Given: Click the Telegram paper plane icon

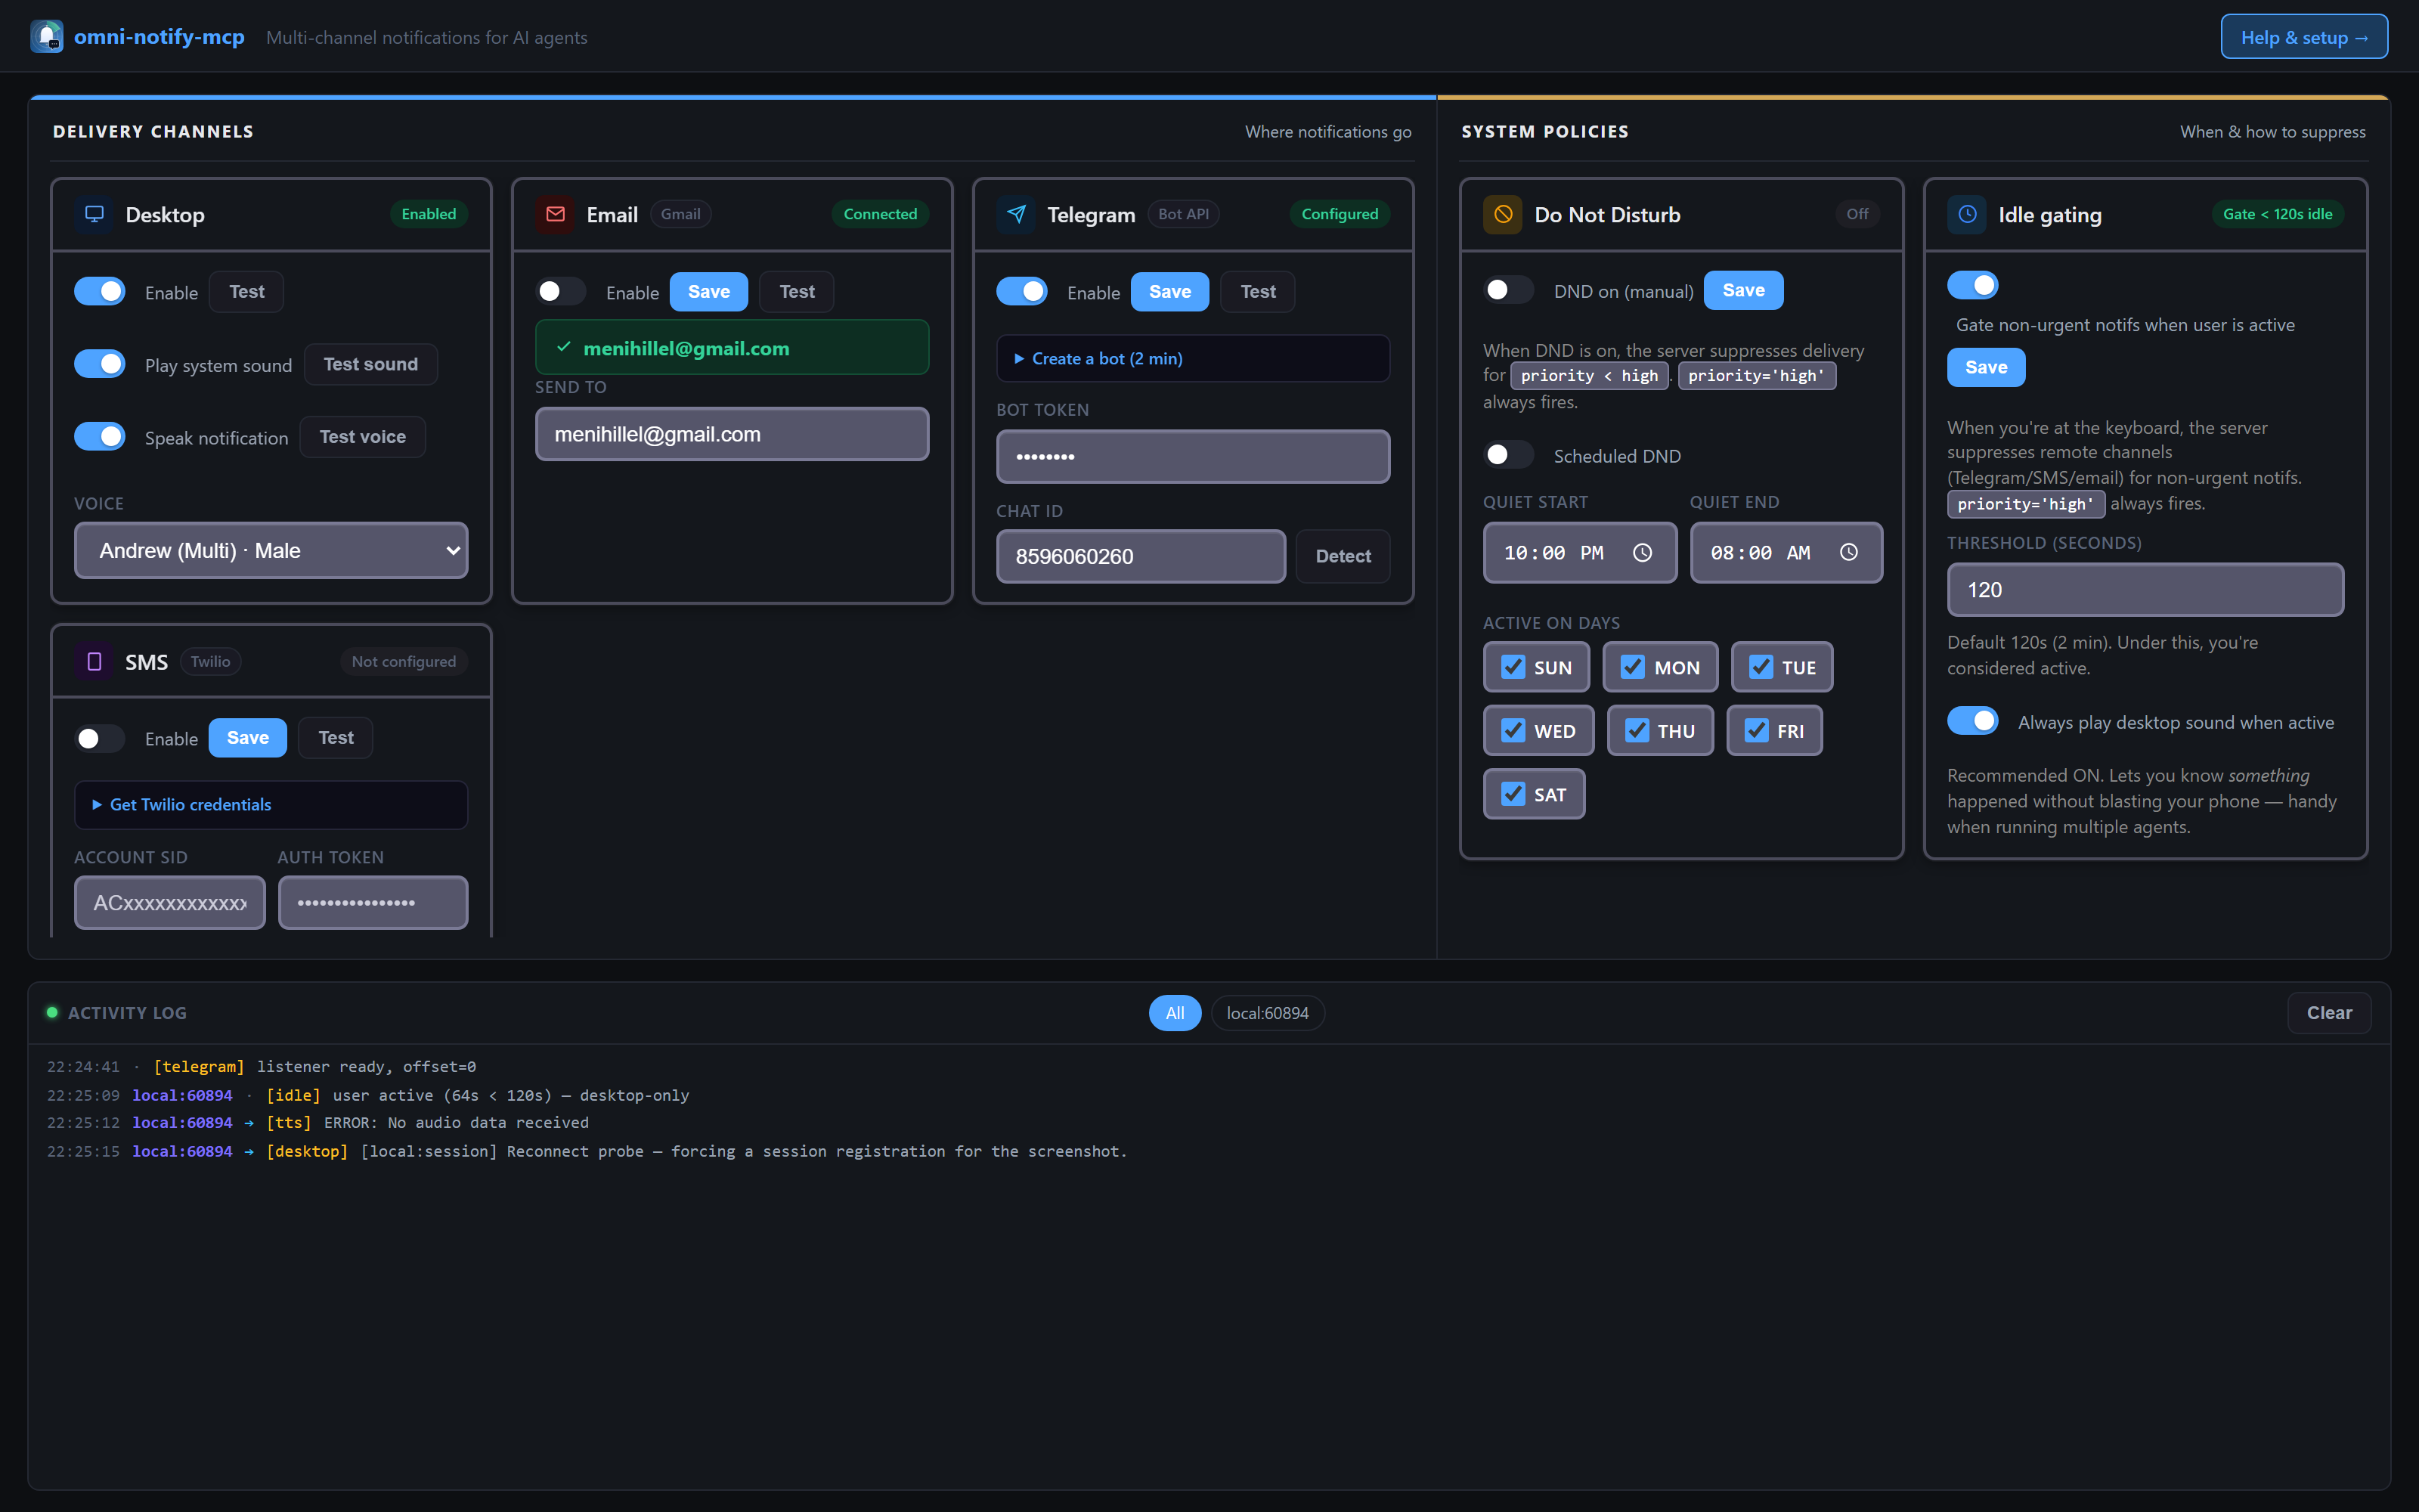Looking at the screenshot, I should pyautogui.click(x=1015, y=213).
